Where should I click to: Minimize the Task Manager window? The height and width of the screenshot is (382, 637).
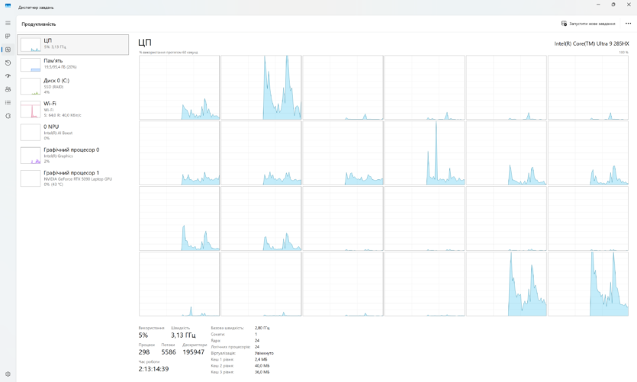coord(598,5)
